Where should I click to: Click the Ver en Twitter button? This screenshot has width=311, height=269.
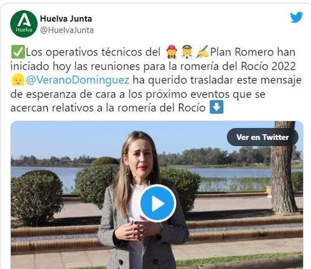tap(262, 137)
